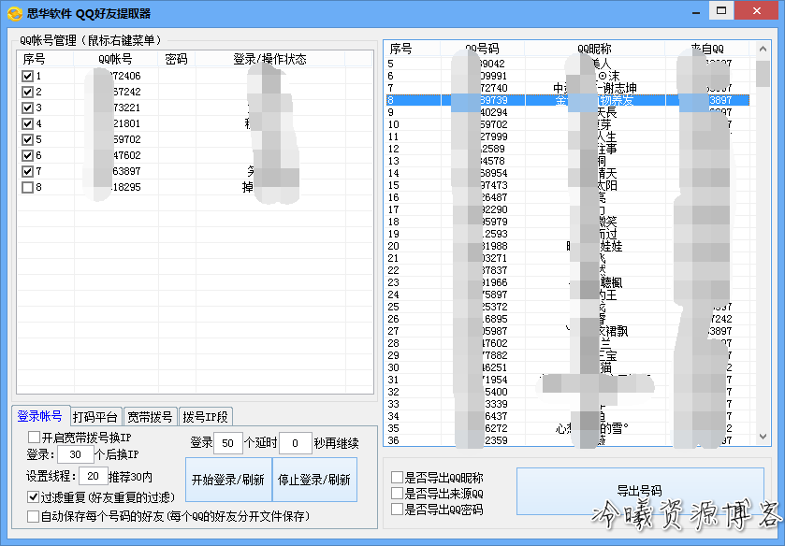
Task: Open the 打码平台 tab
Action: (x=95, y=416)
